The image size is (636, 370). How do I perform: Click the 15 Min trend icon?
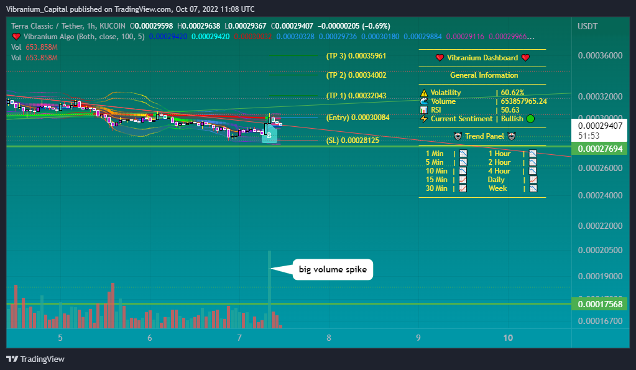tap(463, 180)
